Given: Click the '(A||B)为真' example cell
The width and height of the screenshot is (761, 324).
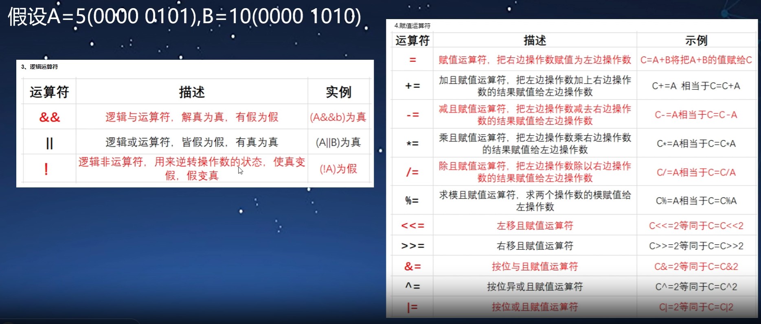Looking at the screenshot, I should coord(338,142).
